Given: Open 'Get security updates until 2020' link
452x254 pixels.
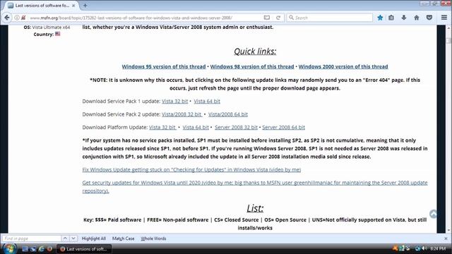Looking at the screenshot, I should [x=255, y=186].
